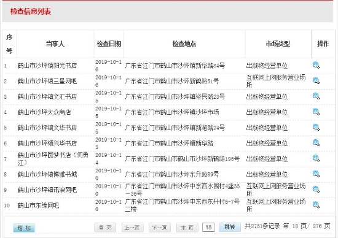Click market type of 东缘网吧 row
The width and height of the screenshot is (338, 238).
click(x=276, y=205)
